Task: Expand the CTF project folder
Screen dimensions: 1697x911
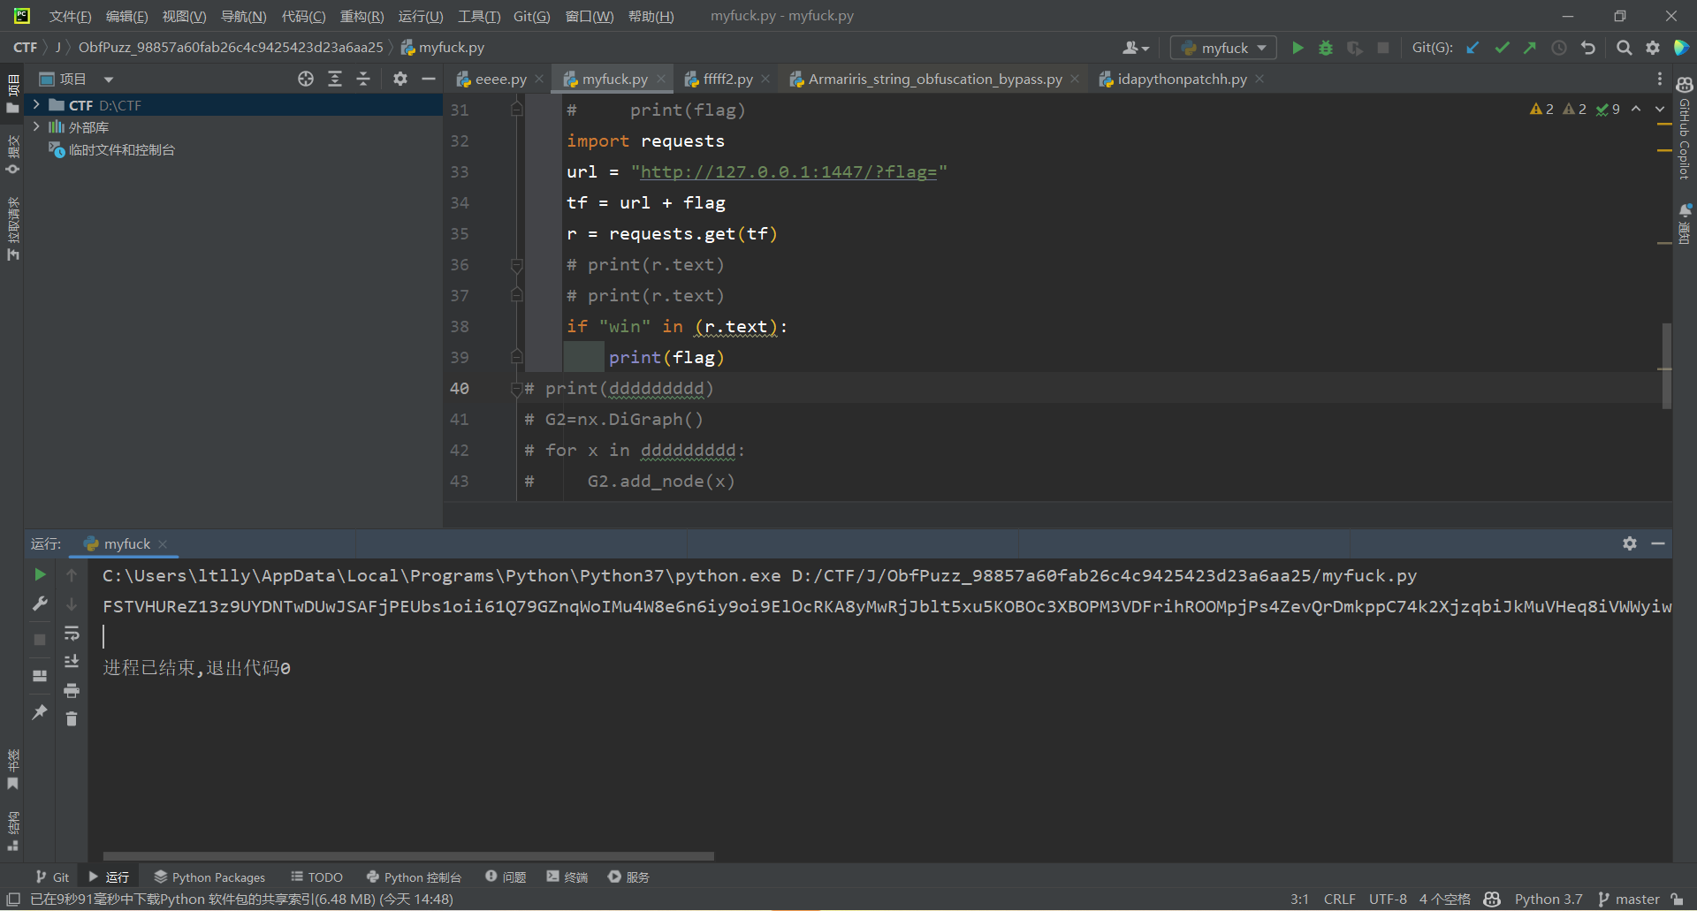Action: coord(36,105)
